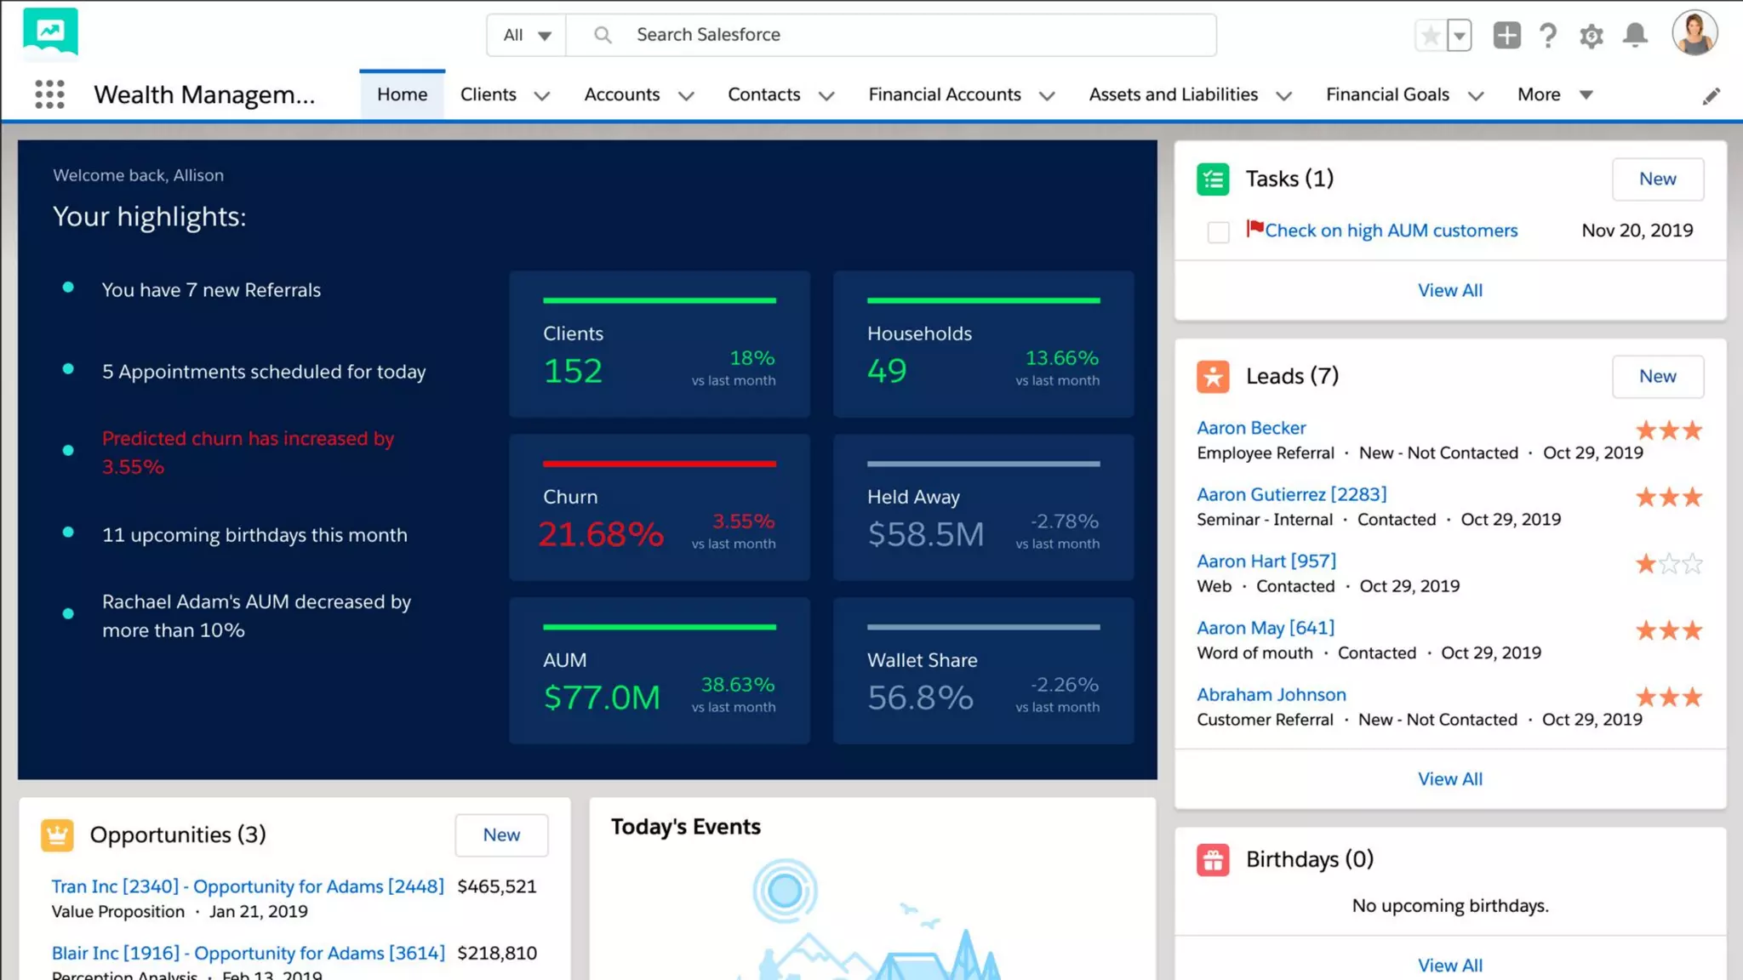Open the Aaron Becker lead link
Image resolution: width=1743 pixels, height=980 pixels.
coord(1250,428)
